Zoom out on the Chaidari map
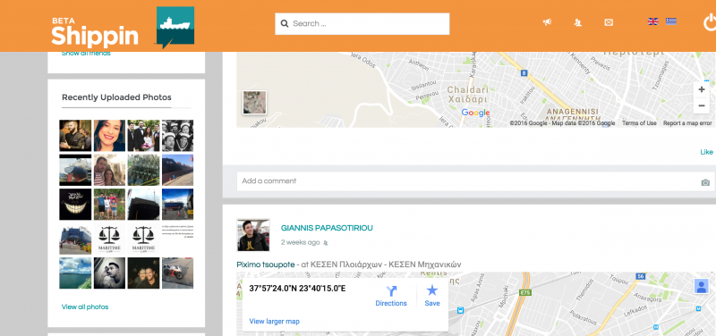The image size is (716, 336). (x=702, y=105)
